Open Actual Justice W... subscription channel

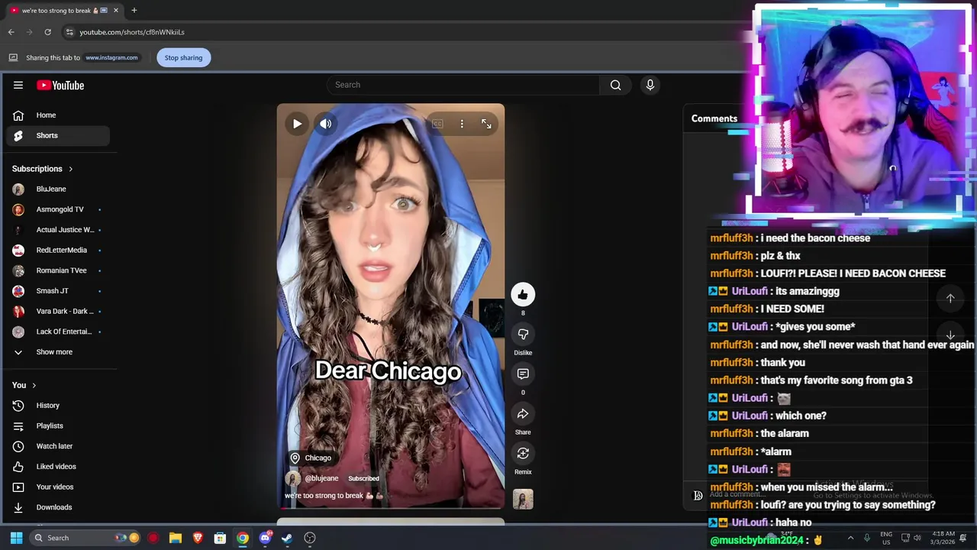click(58, 230)
